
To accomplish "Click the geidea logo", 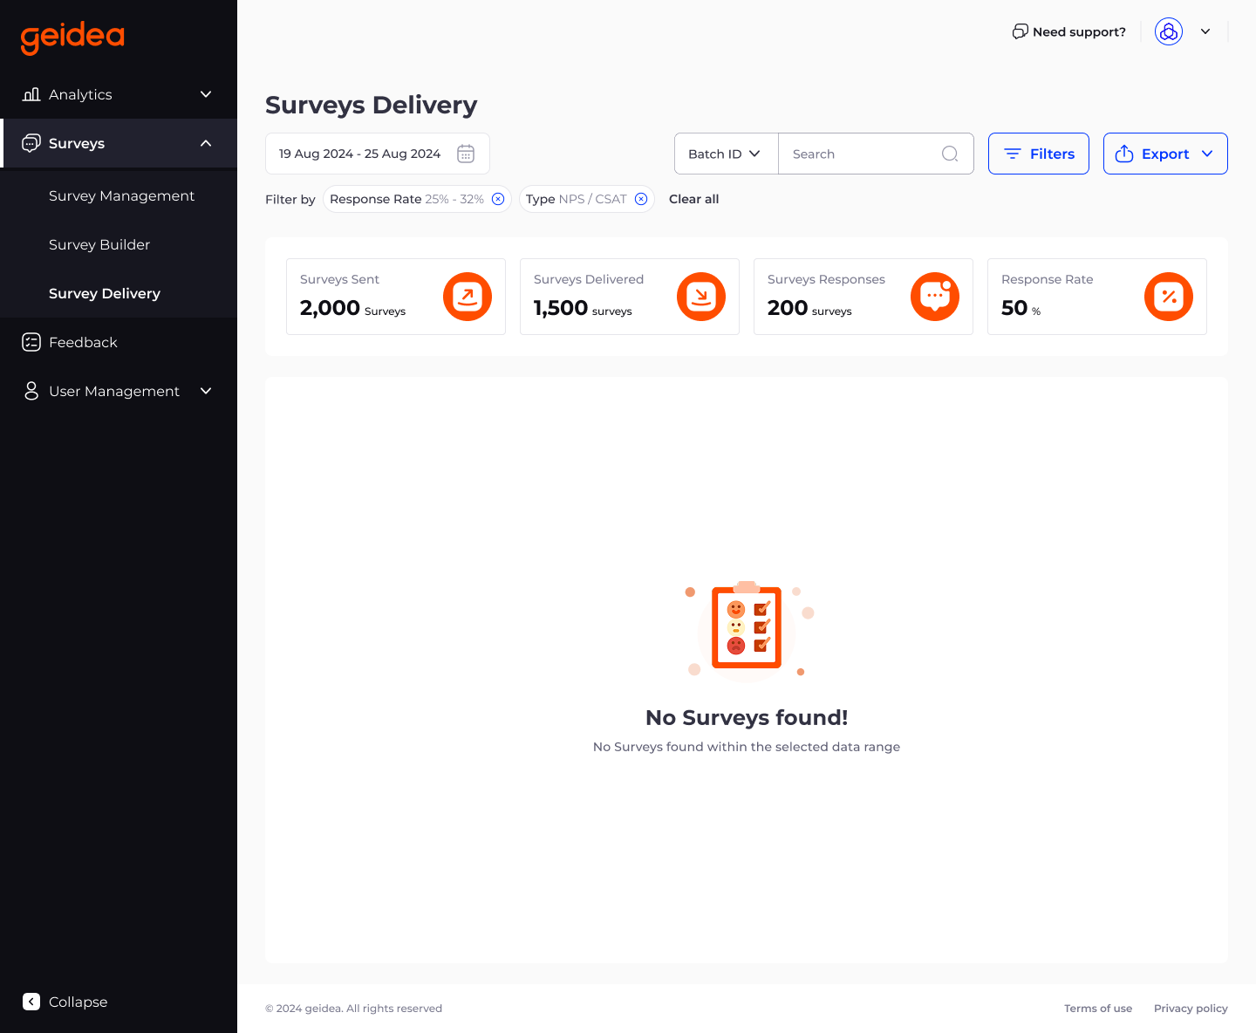I will coord(72,37).
